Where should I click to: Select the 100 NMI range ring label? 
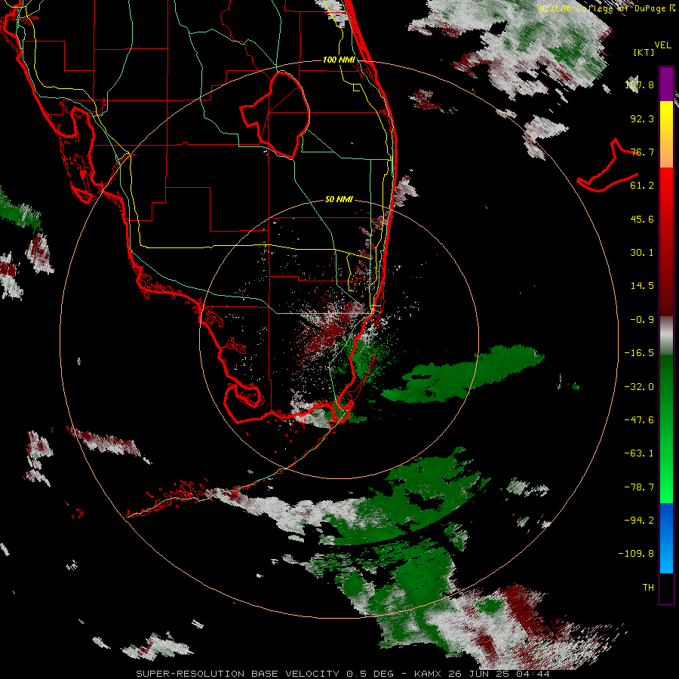(339, 60)
